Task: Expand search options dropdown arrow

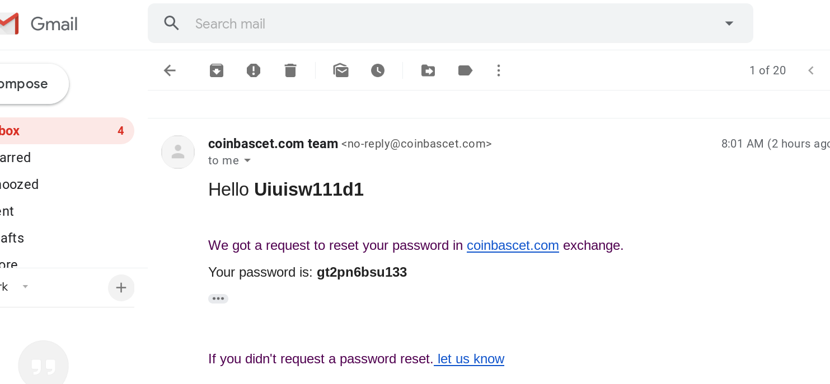Action: tap(729, 23)
